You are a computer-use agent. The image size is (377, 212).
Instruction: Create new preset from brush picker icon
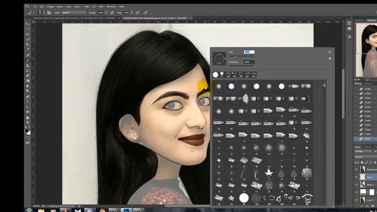(x=330, y=58)
